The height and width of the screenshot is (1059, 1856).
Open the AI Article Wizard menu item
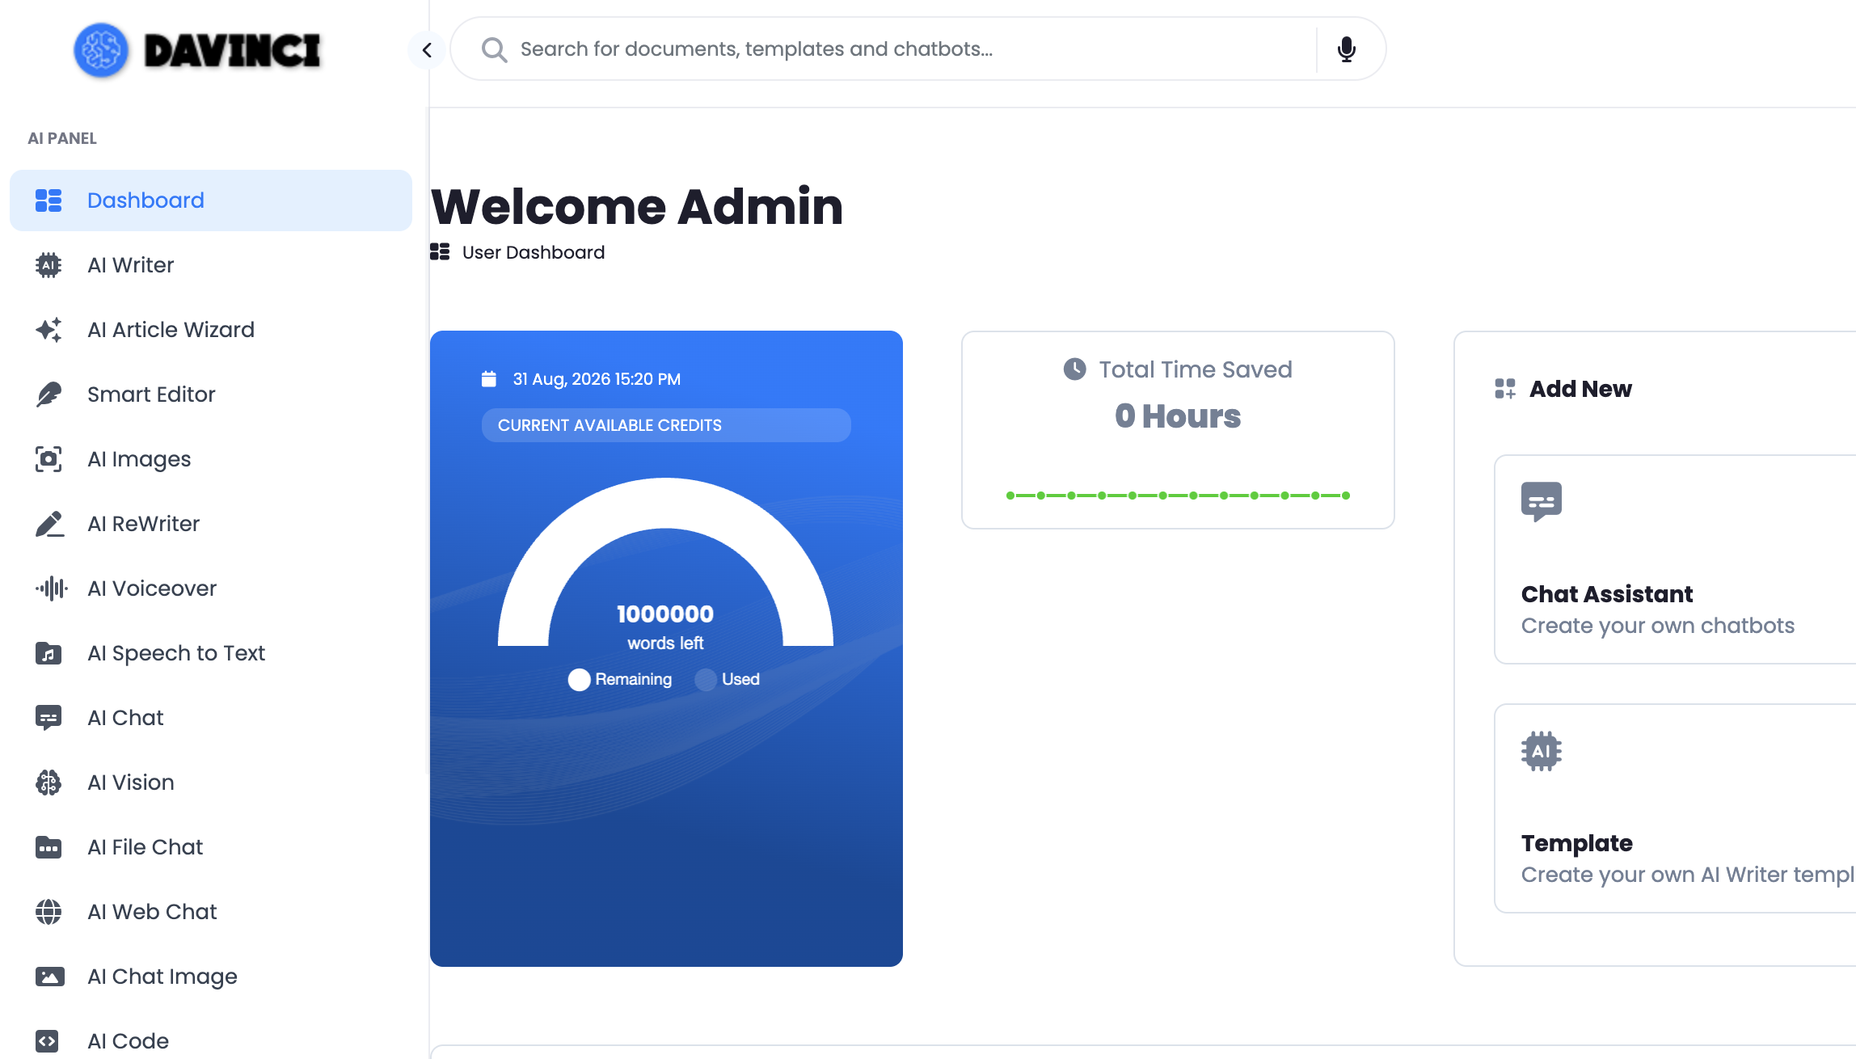211,330
